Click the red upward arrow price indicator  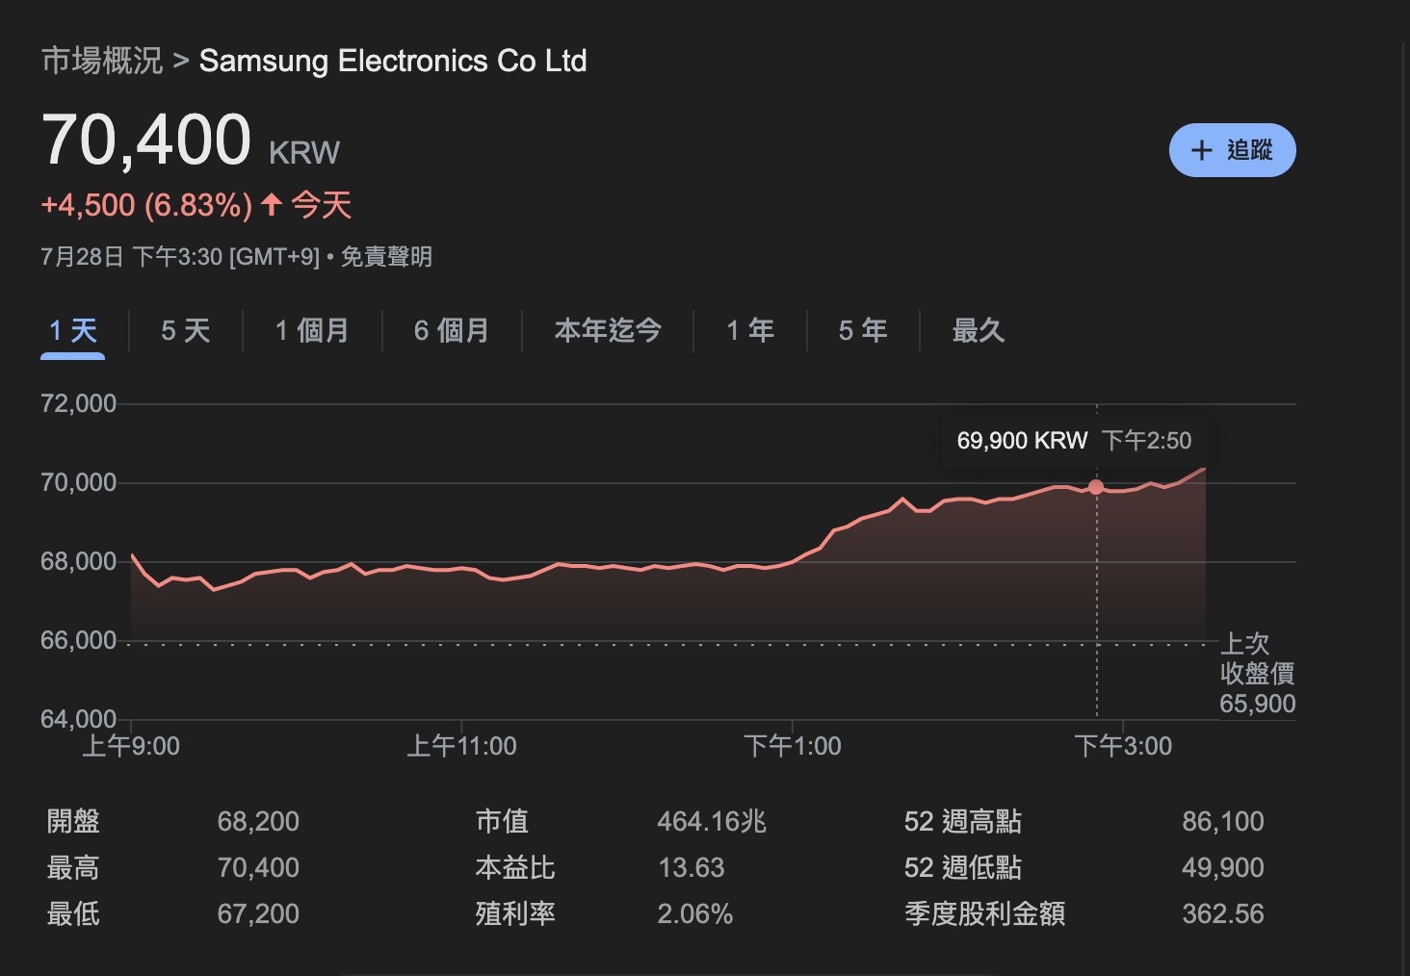pyautogui.click(x=271, y=204)
